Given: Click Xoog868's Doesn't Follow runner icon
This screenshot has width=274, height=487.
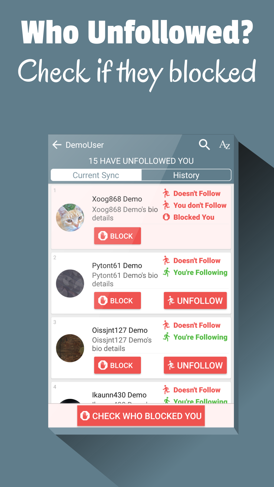Looking at the screenshot, I should (166, 193).
